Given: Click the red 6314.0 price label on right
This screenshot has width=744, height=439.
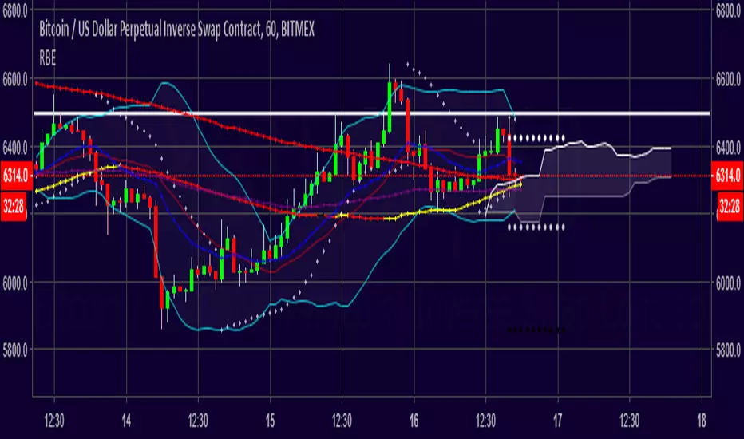Looking at the screenshot, I should [x=727, y=176].
